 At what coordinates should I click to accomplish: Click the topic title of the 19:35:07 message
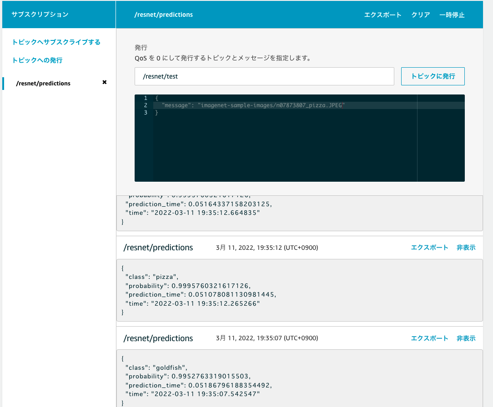point(158,338)
